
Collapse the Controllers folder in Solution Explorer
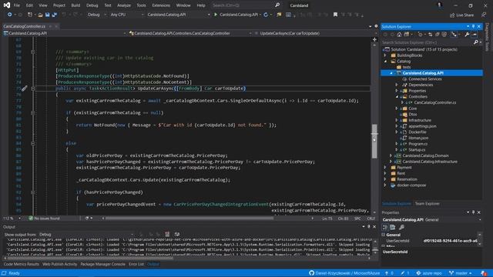[397, 97]
